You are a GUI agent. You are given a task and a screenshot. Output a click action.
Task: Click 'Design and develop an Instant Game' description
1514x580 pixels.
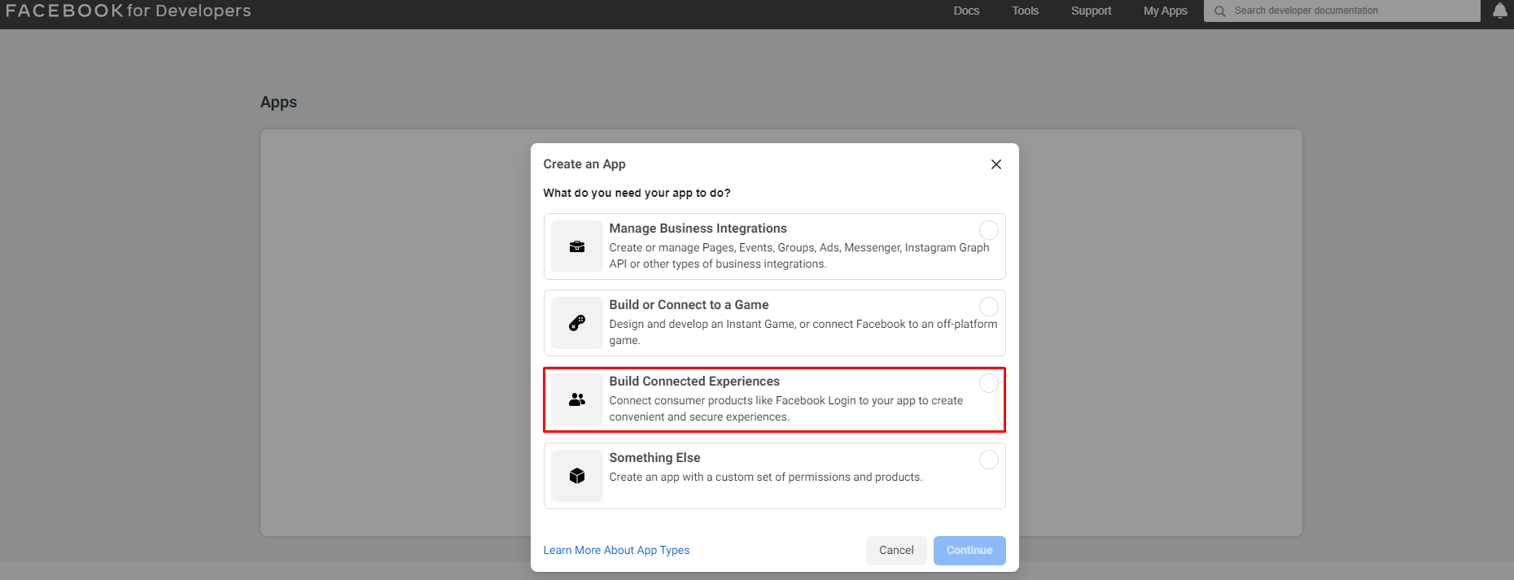tap(803, 332)
